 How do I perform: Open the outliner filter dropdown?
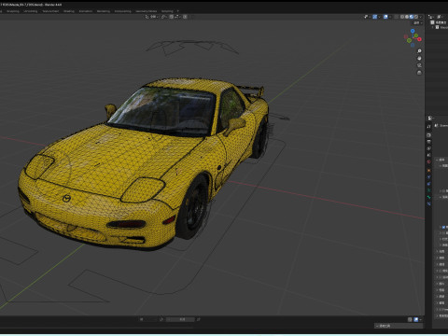click(x=440, y=17)
